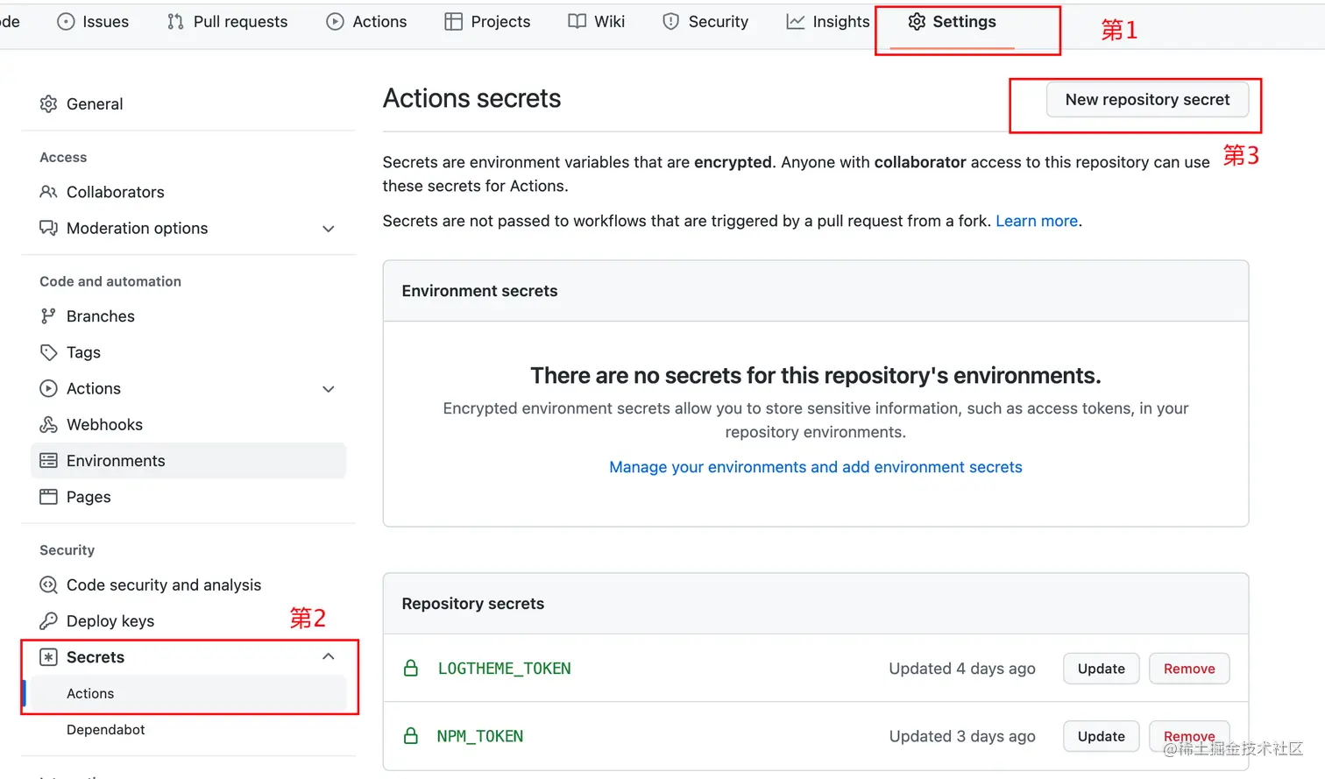Click the Collaborators people icon
Image resolution: width=1325 pixels, height=779 pixels.
coord(49,192)
